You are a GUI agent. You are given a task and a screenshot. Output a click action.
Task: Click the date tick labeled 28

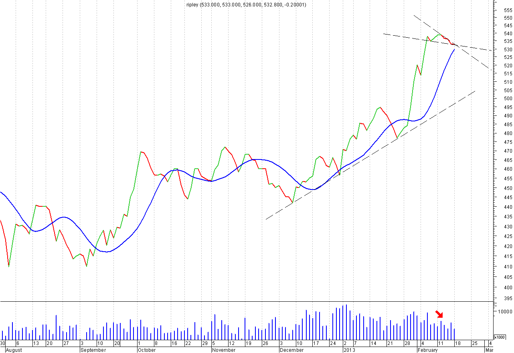click(407, 343)
